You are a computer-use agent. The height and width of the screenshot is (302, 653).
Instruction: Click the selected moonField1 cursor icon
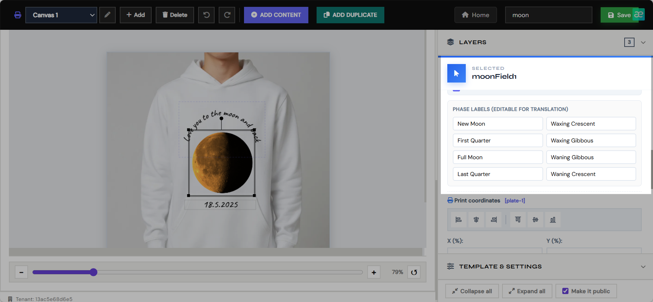(457, 73)
